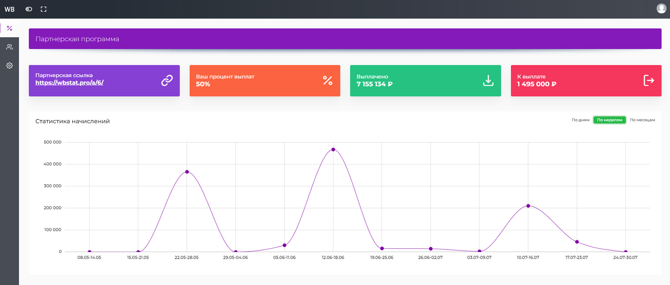Click the Партнерская программа header banner
The height and width of the screenshot is (285, 670).
point(345,39)
